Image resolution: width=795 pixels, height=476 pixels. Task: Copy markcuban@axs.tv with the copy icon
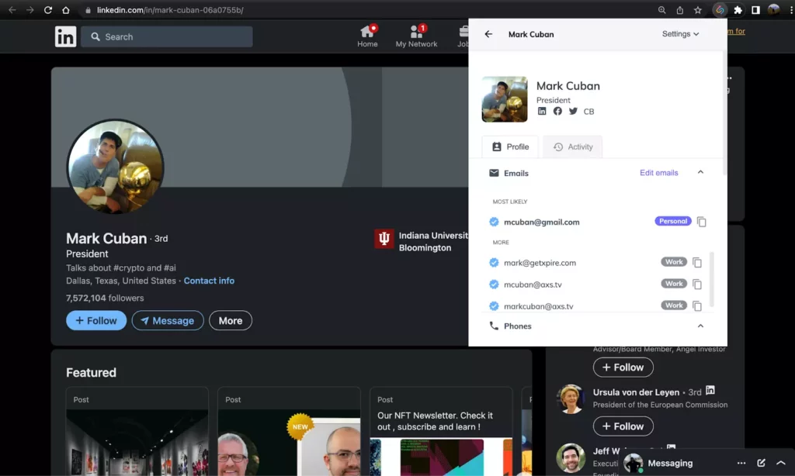coord(697,306)
